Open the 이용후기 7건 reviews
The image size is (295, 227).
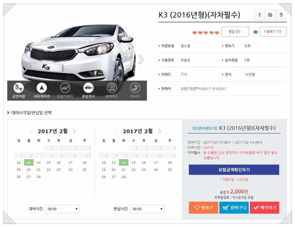[273, 32]
